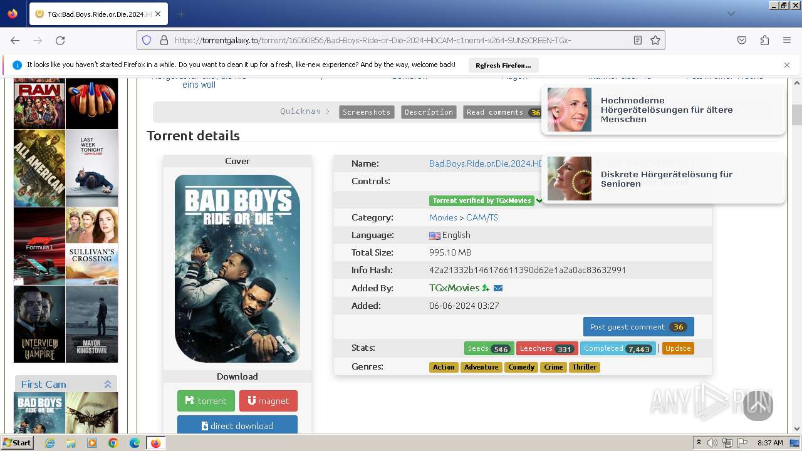Save to Pocket icon

(x=742, y=40)
